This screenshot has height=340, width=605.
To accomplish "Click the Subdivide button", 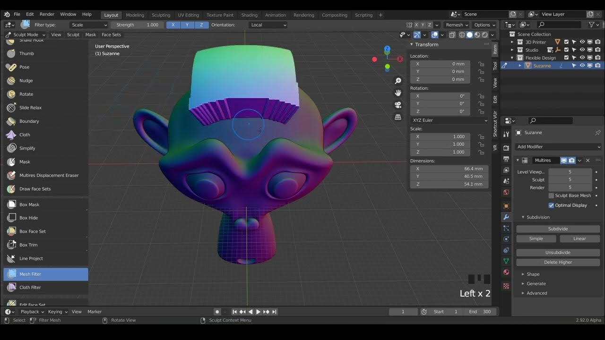I will [x=558, y=229].
